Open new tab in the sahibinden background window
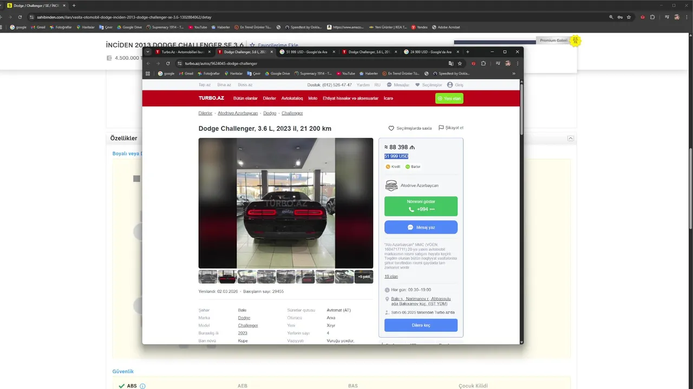693x389 pixels. [x=74, y=5]
